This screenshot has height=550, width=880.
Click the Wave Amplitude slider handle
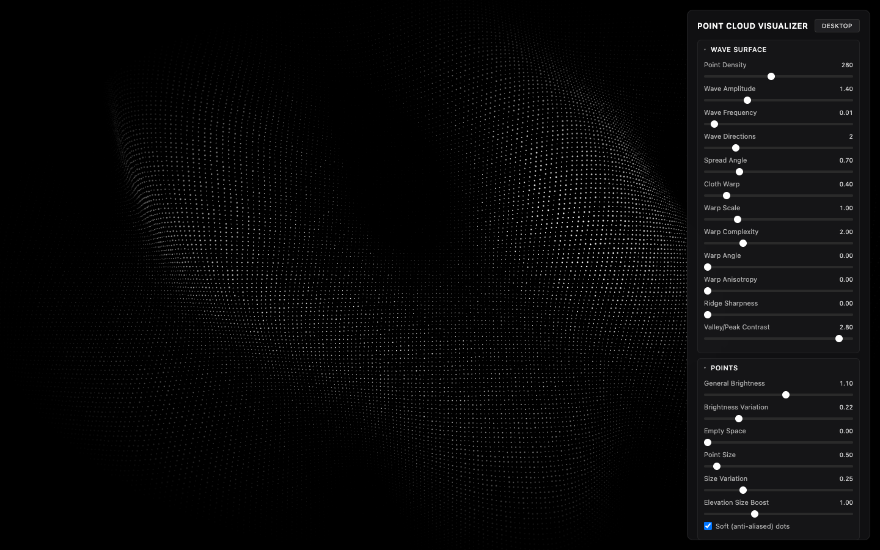[747, 100]
